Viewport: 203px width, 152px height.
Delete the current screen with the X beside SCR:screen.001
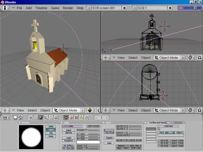click(124, 8)
